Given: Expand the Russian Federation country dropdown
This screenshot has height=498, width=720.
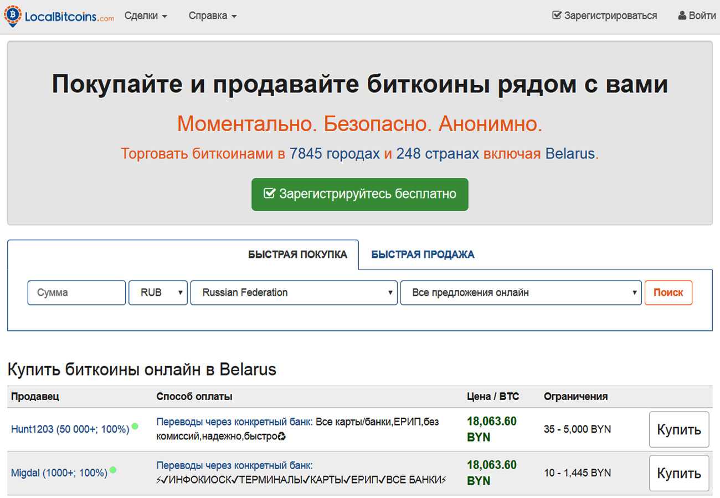Looking at the screenshot, I should click(x=294, y=293).
